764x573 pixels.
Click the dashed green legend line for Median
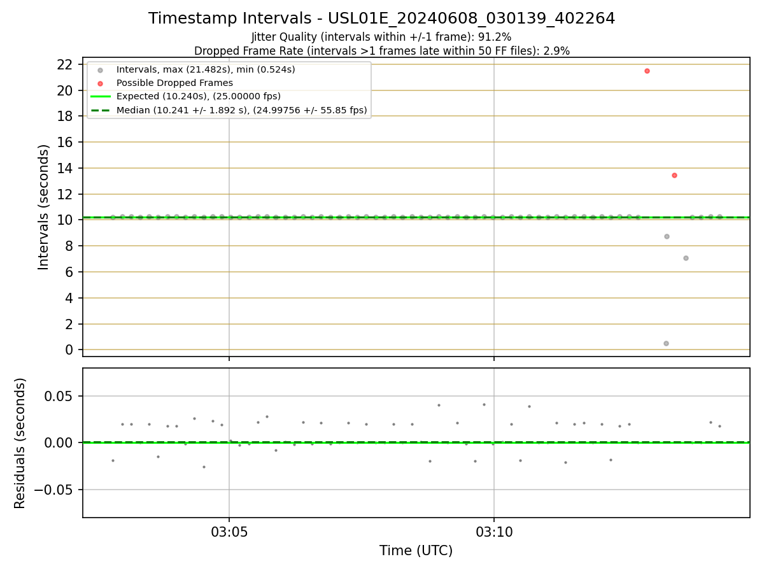coord(100,110)
